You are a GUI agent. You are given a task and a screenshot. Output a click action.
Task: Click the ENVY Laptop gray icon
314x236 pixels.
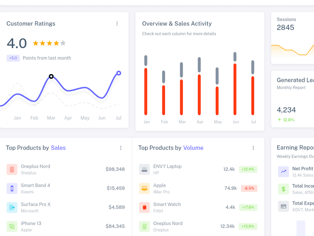point(144,170)
